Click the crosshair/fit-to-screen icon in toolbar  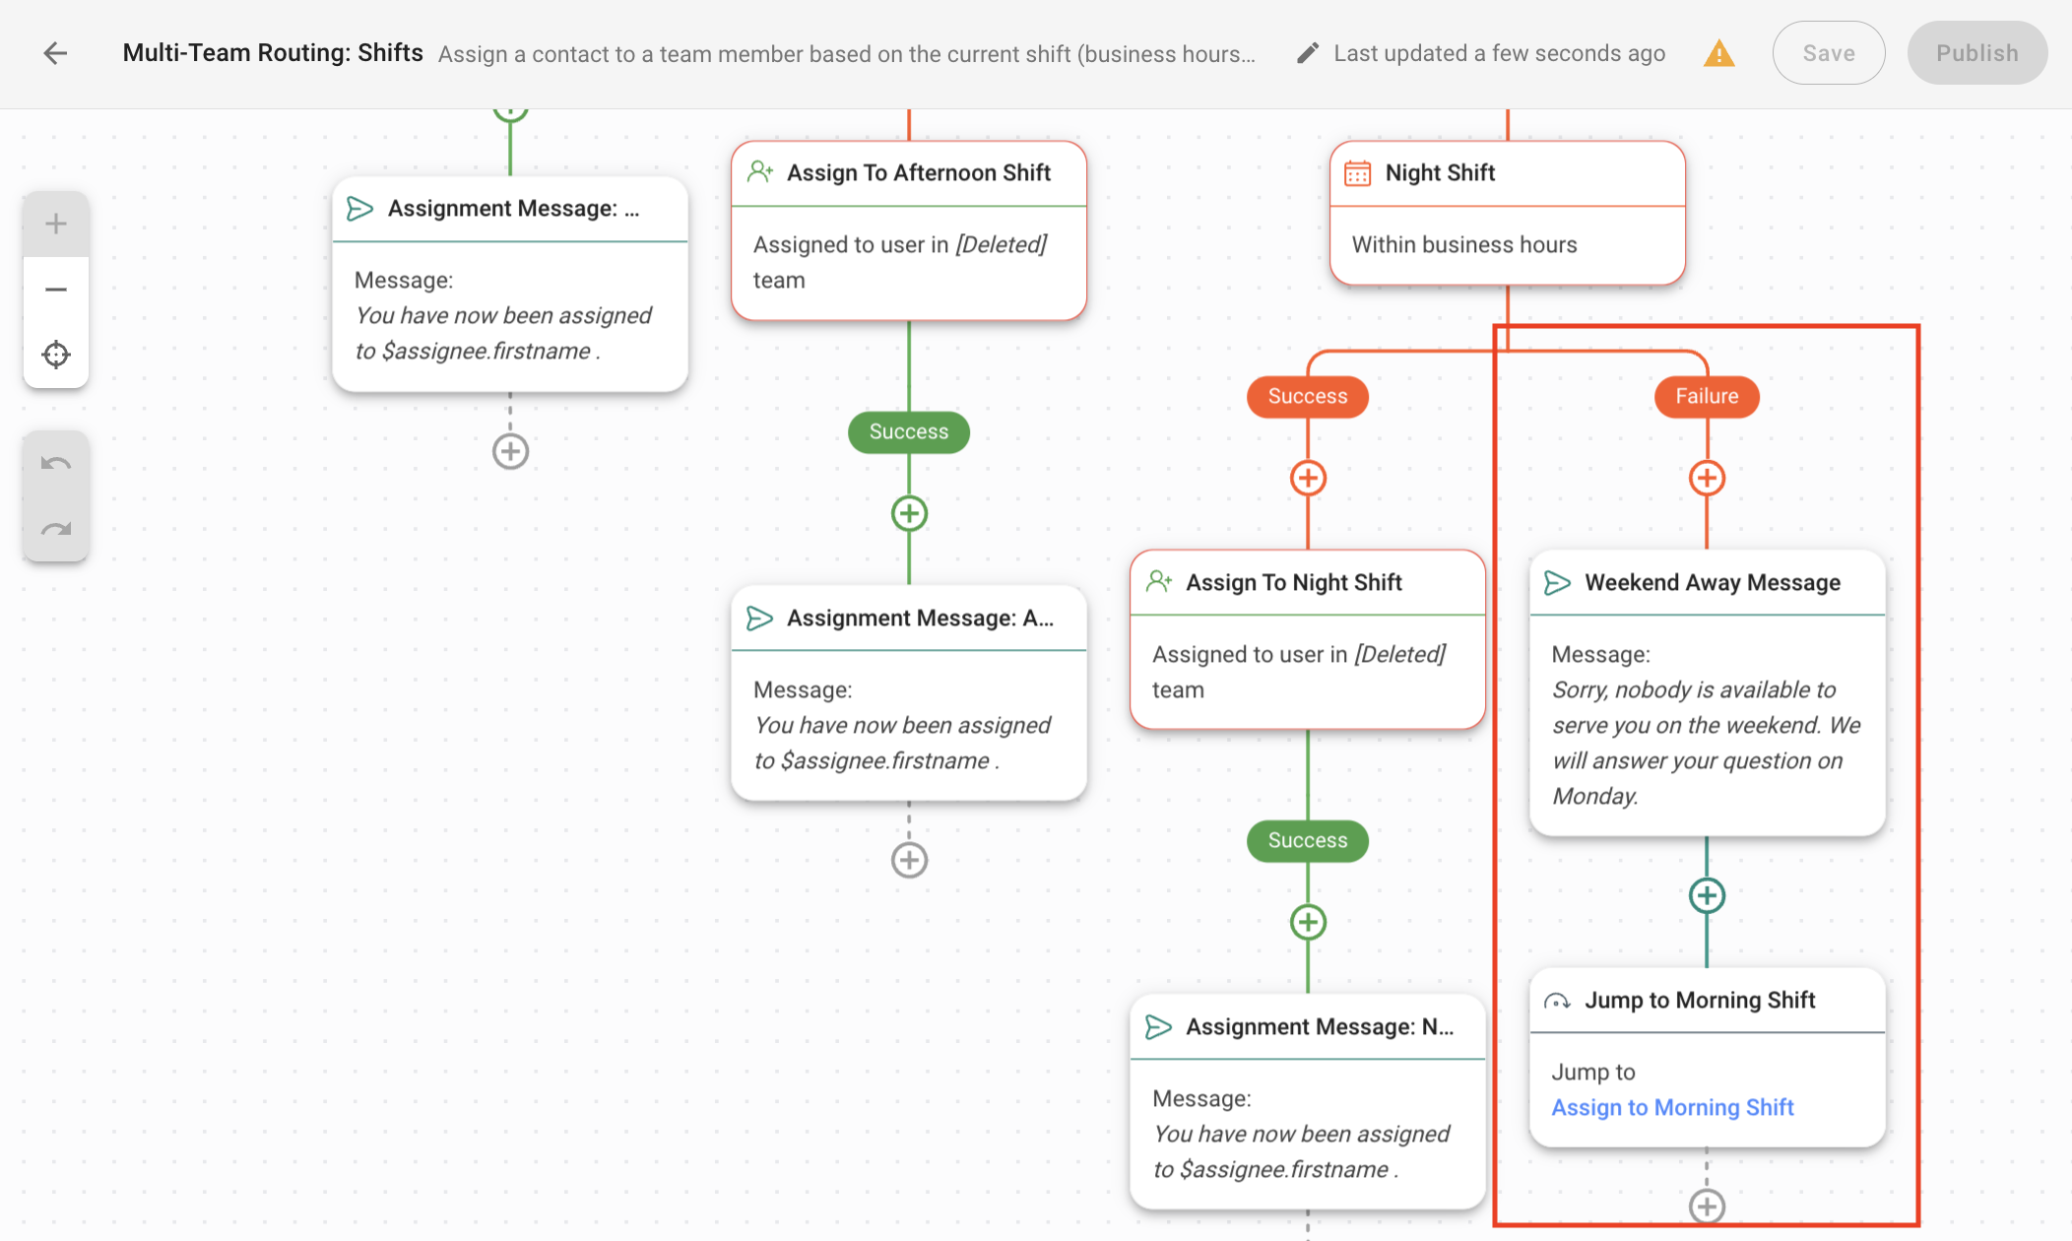54,355
